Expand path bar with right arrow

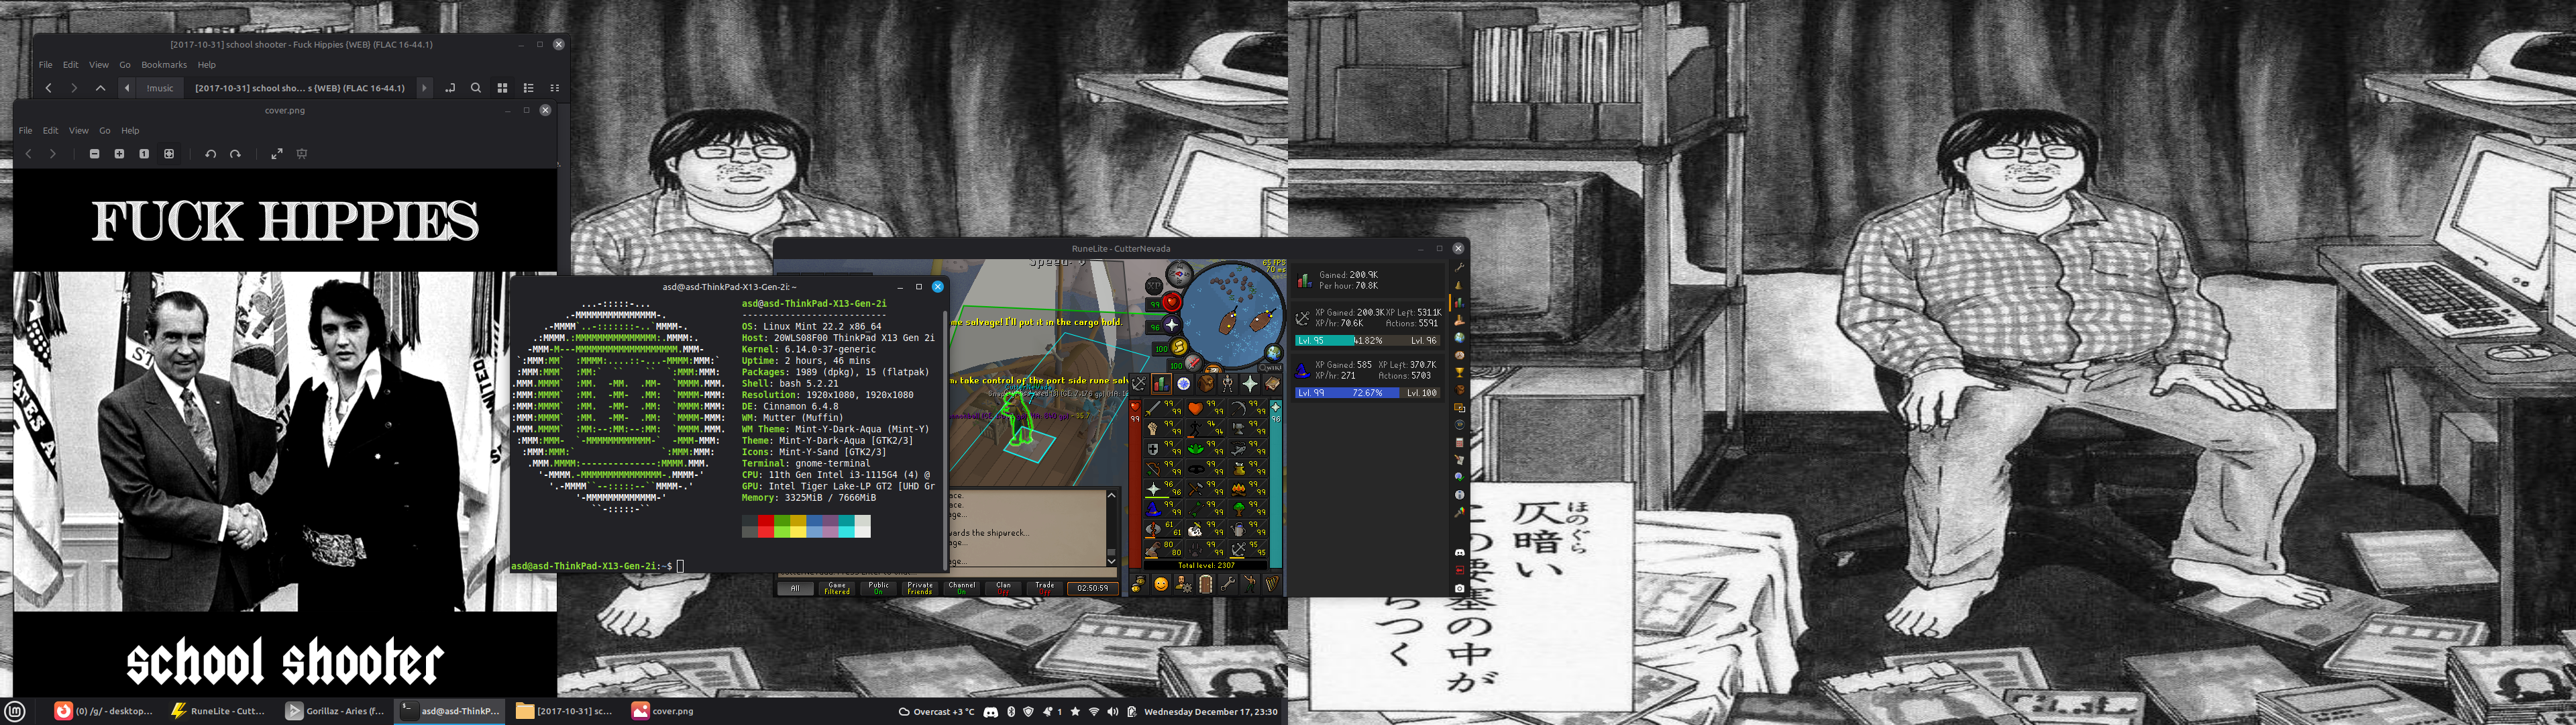click(x=424, y=88)
